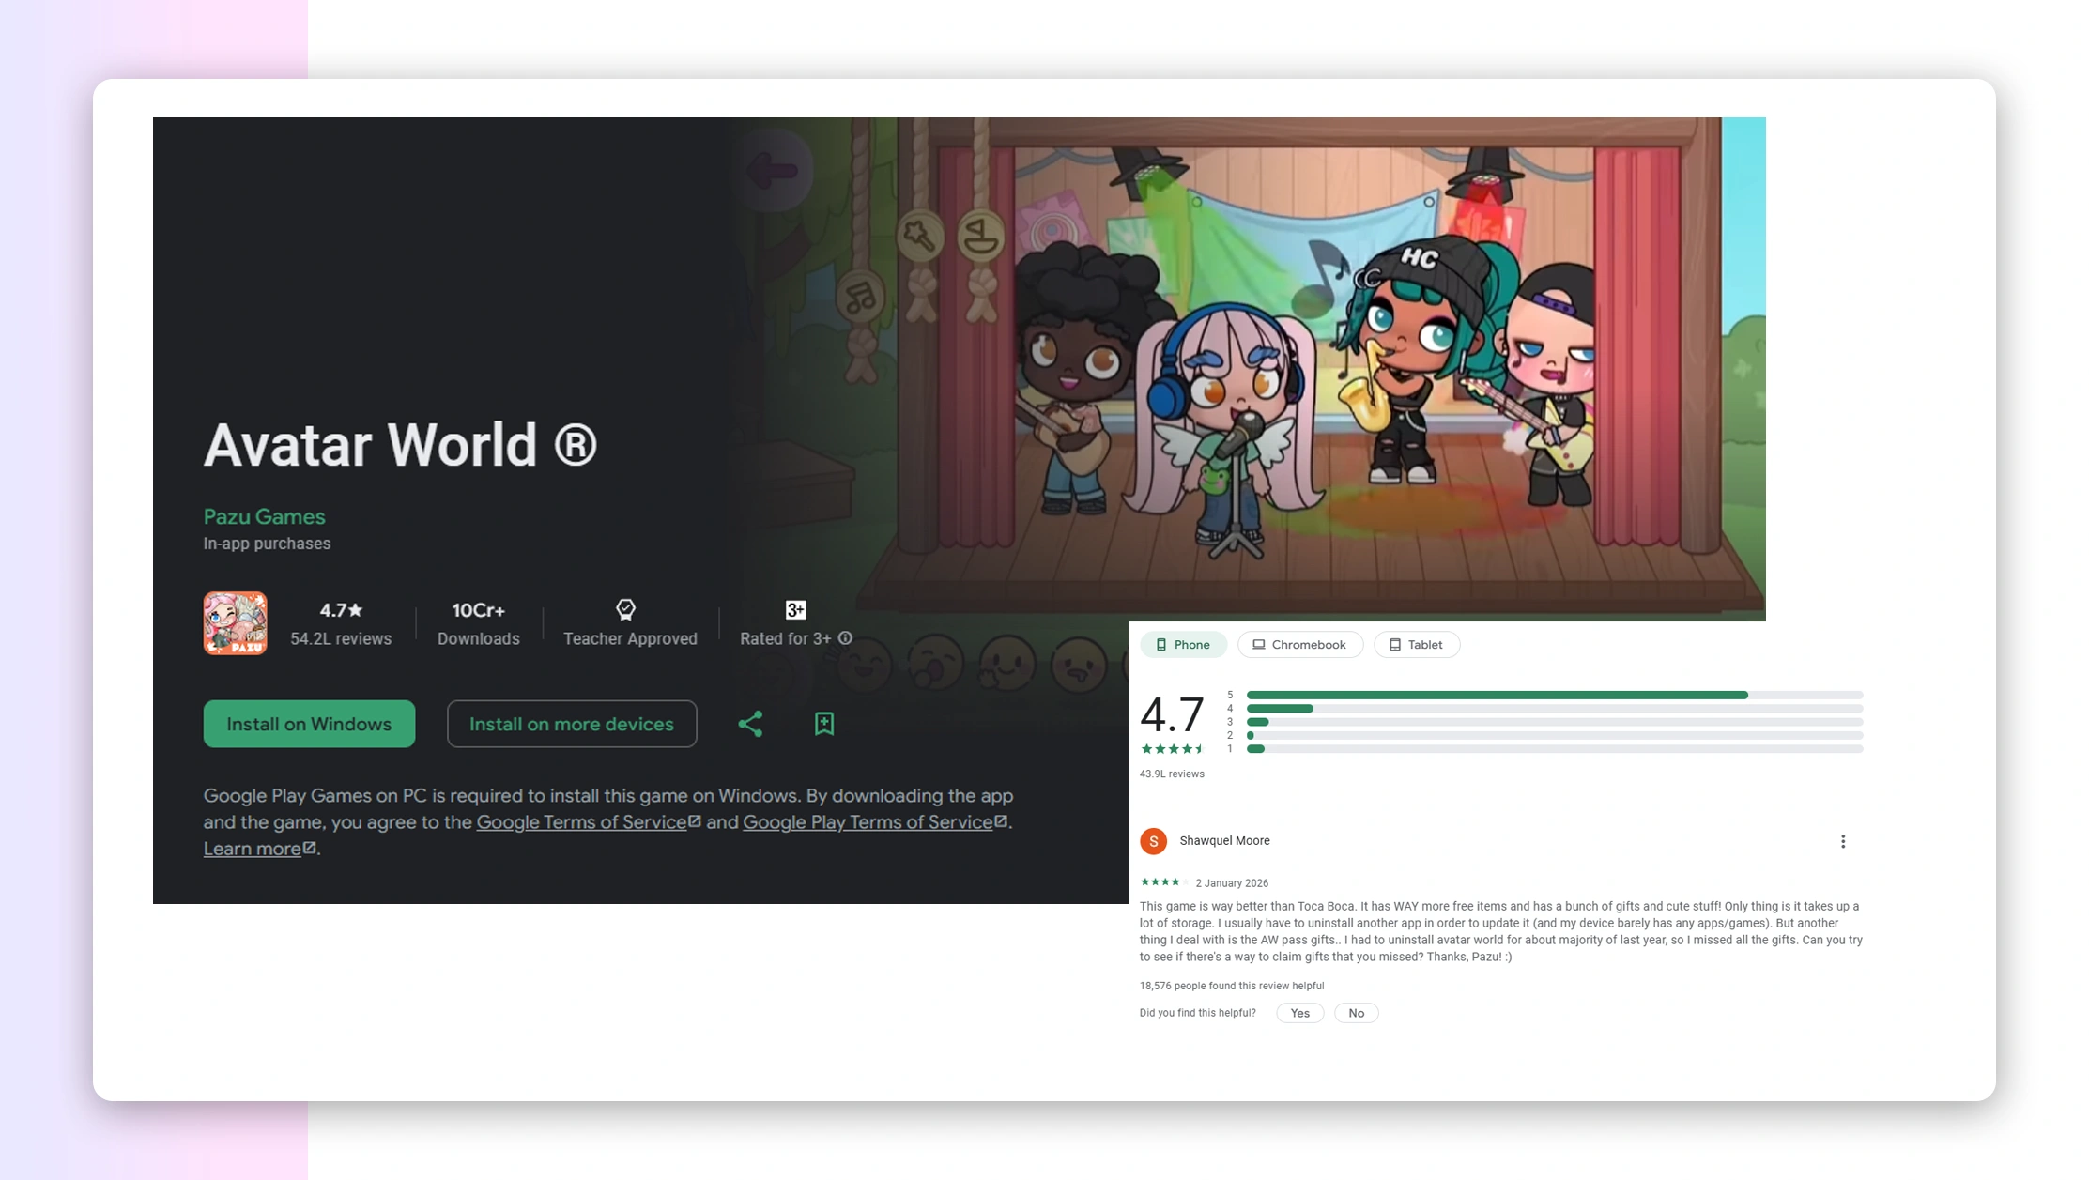Click the 3+ content rating icon

point(795,610)
